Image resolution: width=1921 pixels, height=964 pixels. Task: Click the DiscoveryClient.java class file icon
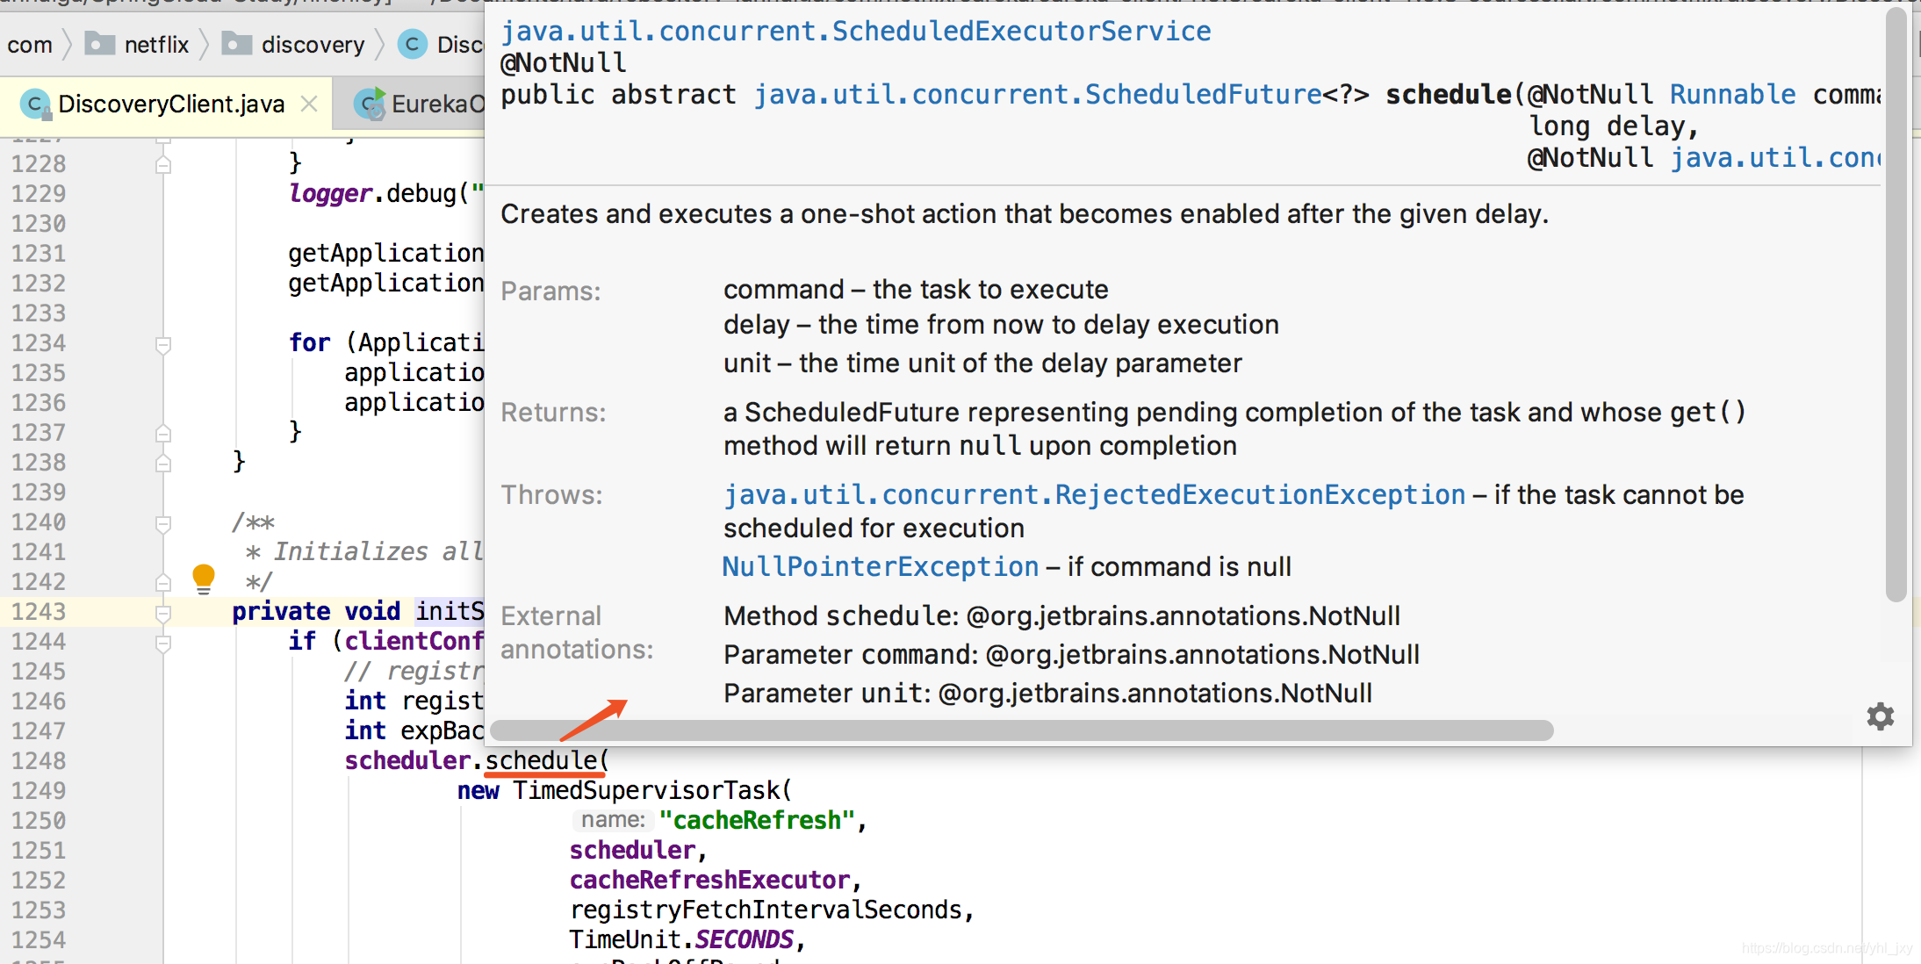(x=35, y=104)
